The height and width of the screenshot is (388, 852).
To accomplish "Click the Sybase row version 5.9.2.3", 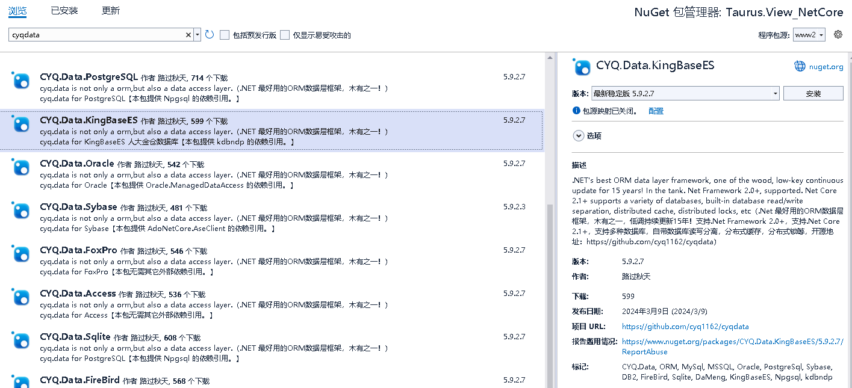I will click(x=514, y=207).
